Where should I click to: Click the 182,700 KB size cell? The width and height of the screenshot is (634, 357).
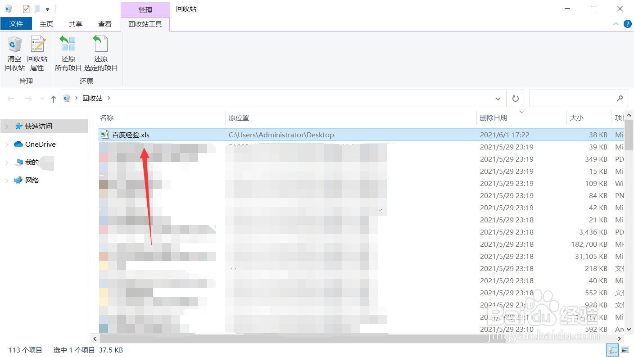(x=589, y=244)
